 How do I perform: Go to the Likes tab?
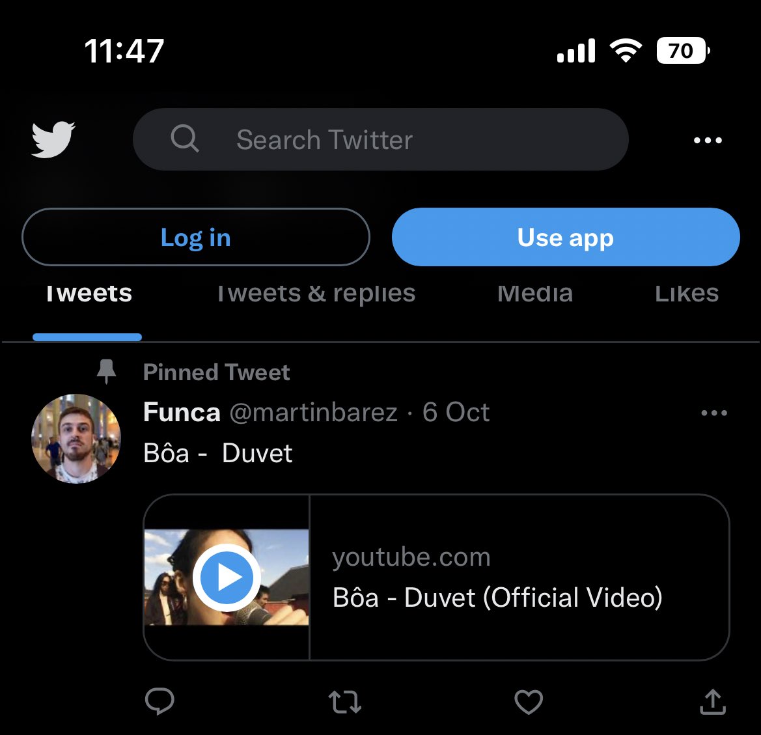pyautogui.click(x=687, y=294)
